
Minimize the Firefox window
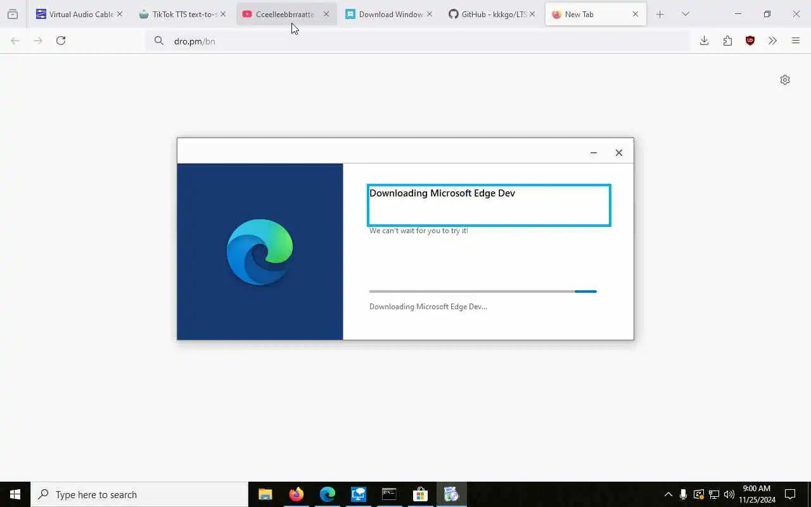coord(738,14)
